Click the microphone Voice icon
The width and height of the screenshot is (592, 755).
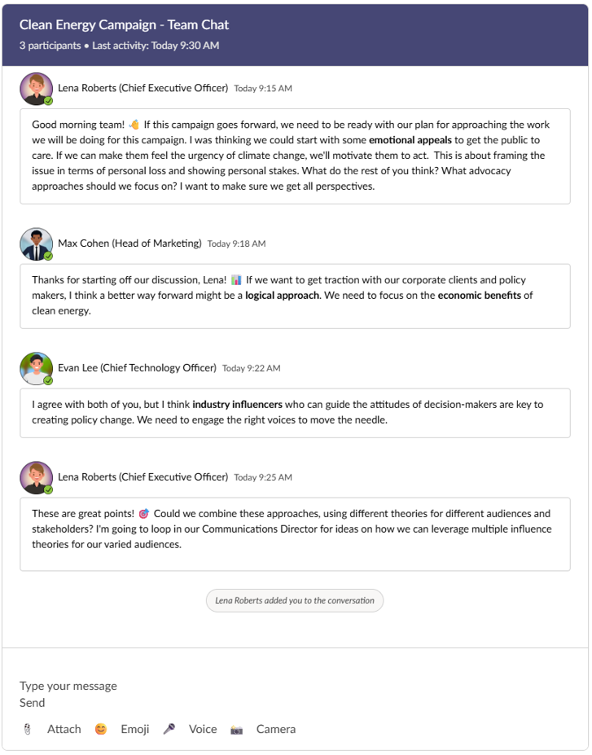(x=169, y=729)
